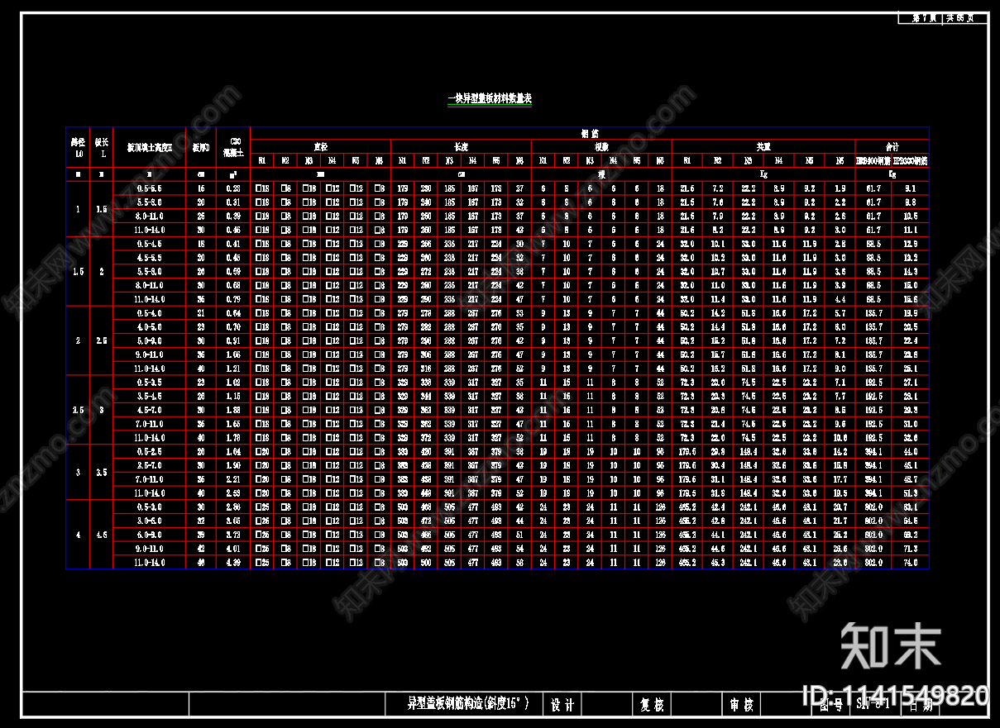Click the 板厚D column header
This screenshot has width=1000, height=728.
(x=201, y=148)
